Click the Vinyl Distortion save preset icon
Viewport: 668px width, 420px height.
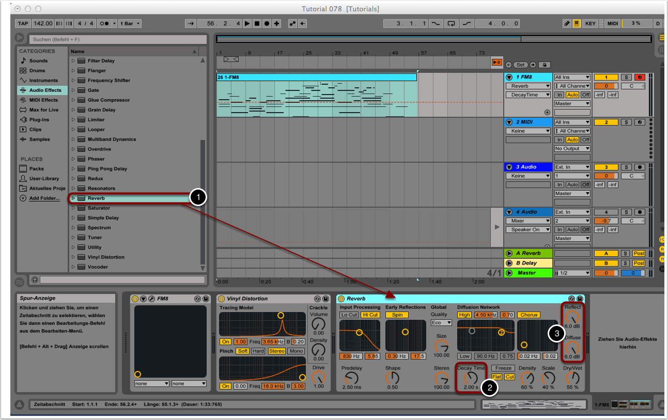tap(325, 299)
